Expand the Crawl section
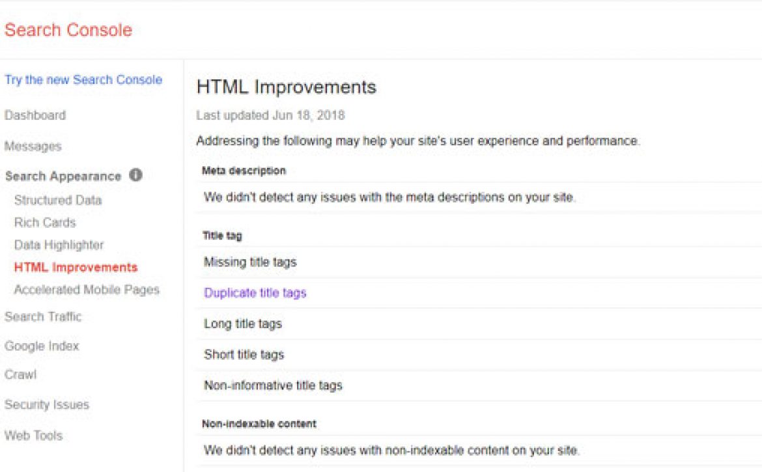Viewport: 762px width, 472px height. (x=20, y=375)
